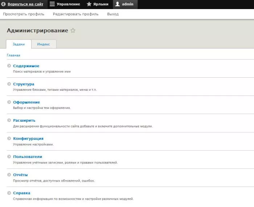Open the Оформление admin section
The height and width of the screenshot is (207, 254).
[x=26, y=102]
